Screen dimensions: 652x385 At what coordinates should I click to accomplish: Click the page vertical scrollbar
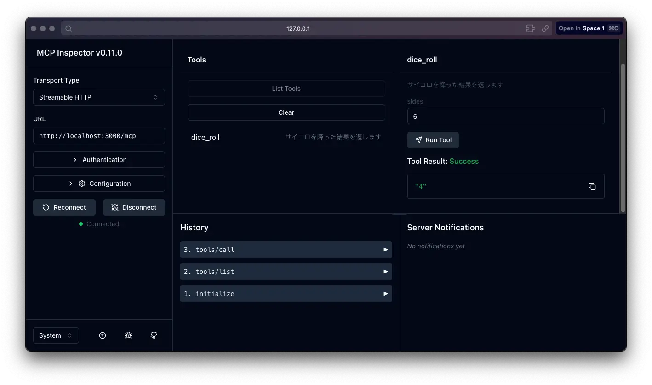pos(623,138)
